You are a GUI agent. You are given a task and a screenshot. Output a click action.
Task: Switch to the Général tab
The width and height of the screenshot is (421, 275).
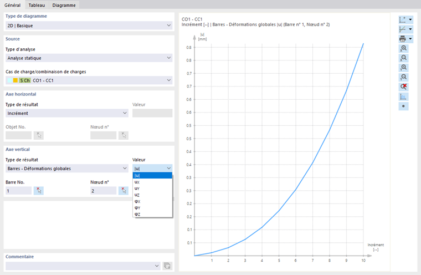click(x=12, y=5)
